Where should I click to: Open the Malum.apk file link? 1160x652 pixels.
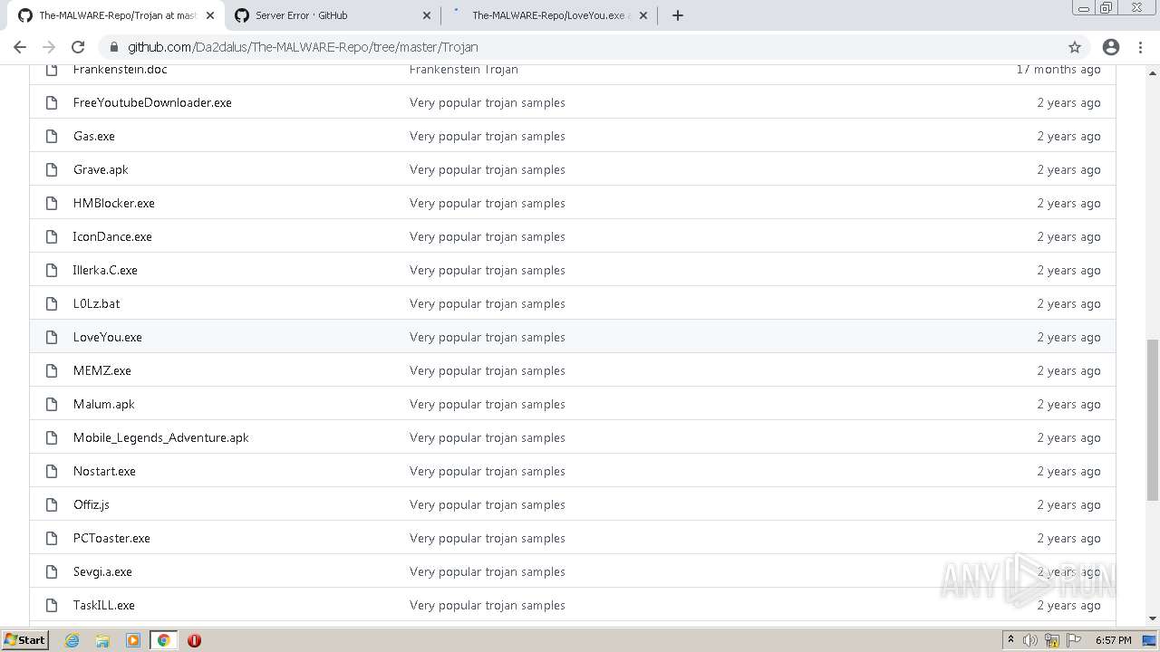point(104,404)
